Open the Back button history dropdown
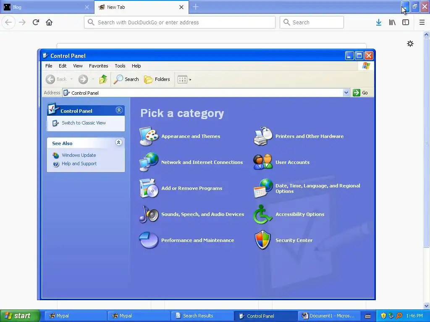The width and height of the screenshot is (430, 322). 71,79
